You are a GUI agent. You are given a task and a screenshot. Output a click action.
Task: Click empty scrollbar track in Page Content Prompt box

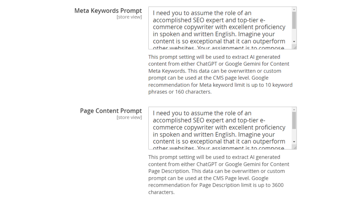(294, 135)
